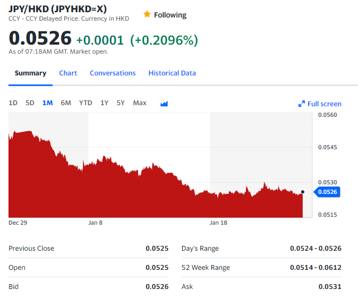
Task: Switch to the Chart tab
Action: (x=68, y=73)
